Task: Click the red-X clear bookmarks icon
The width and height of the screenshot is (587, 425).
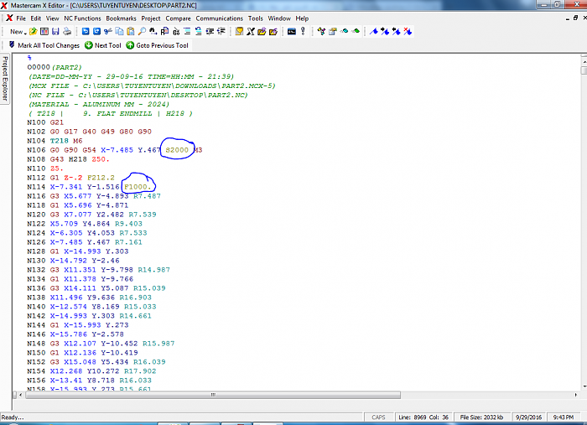Action: tap(408, 31)
